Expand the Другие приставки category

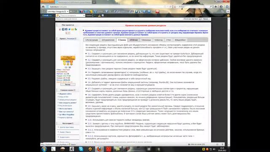(67, 127)
